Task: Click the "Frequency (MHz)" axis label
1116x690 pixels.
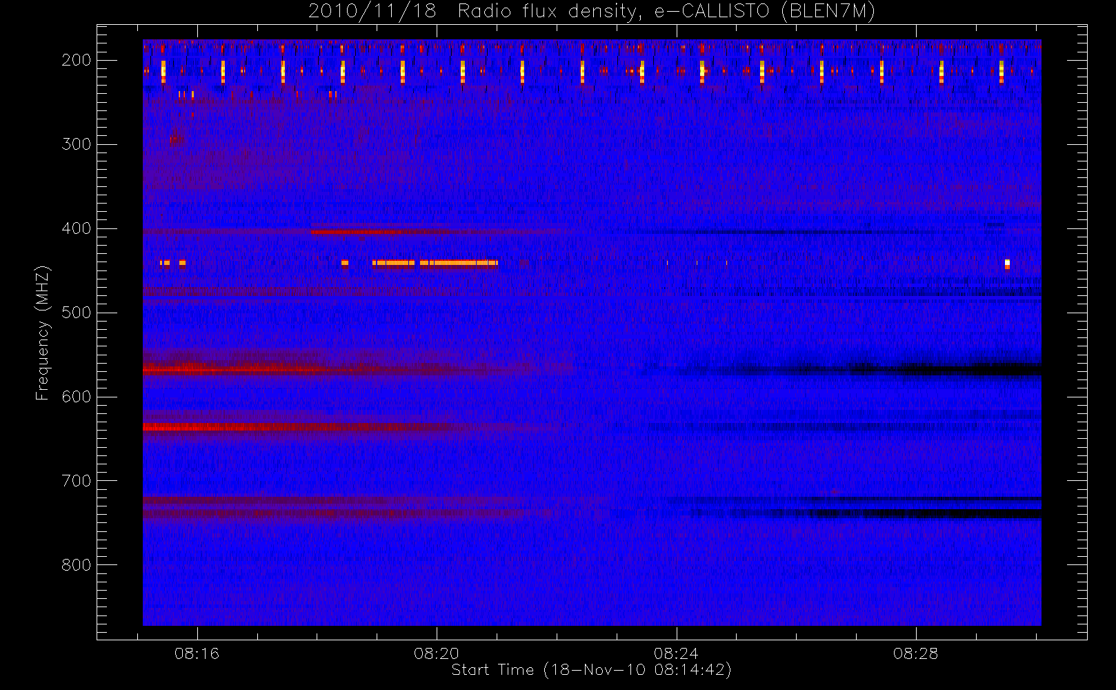Action: coord(43,333)
